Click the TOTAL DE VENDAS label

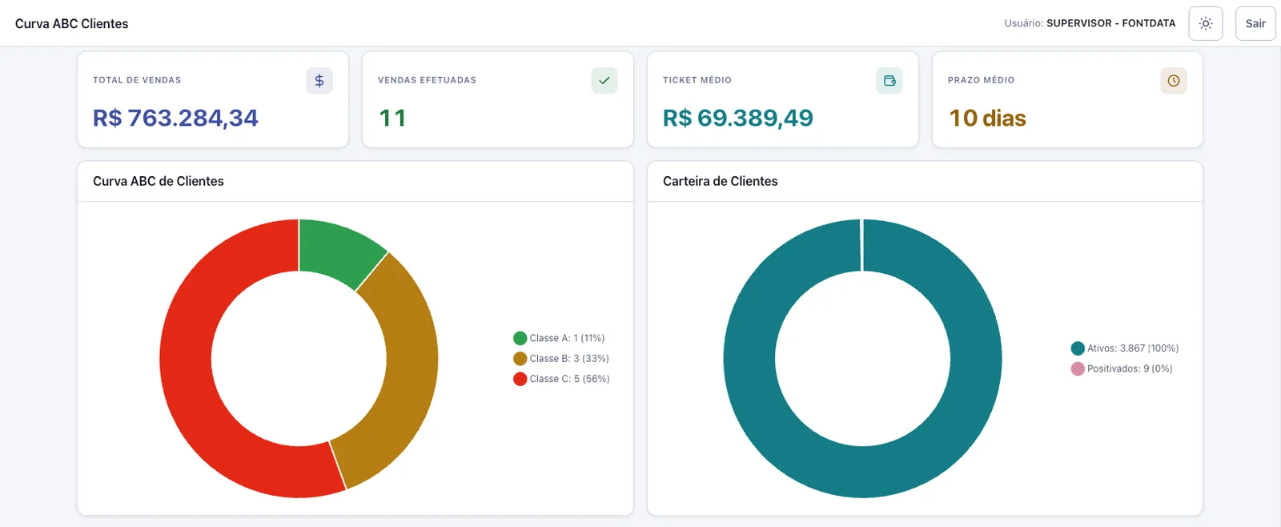[137, 80]
